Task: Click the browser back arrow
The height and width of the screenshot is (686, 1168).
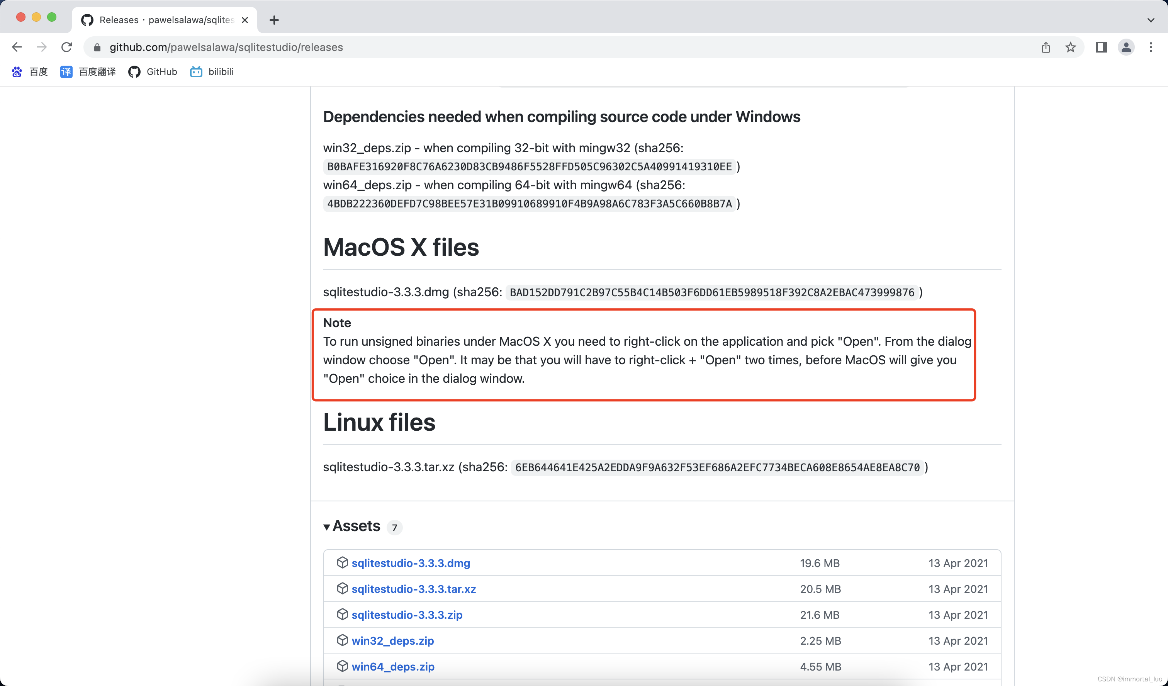Action: (17, 47)
